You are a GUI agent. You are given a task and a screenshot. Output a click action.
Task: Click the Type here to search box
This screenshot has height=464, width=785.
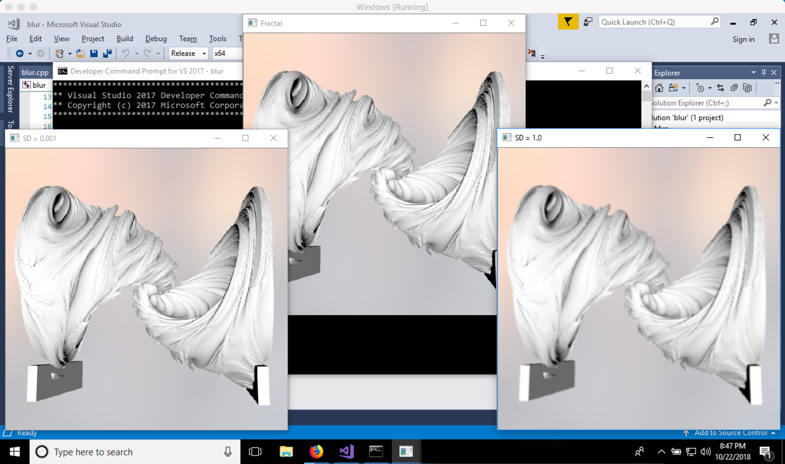(135, 452)
